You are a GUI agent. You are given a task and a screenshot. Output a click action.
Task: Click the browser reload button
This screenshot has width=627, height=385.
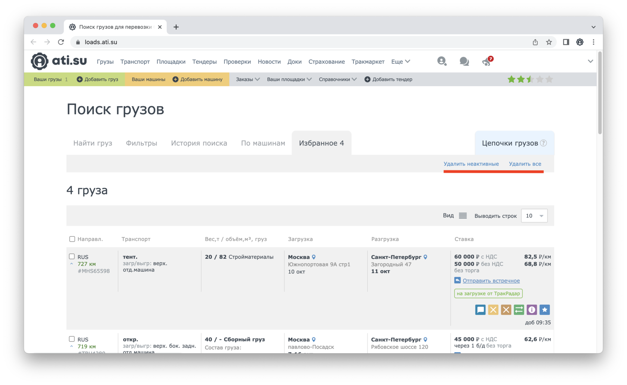coord(61,42)
